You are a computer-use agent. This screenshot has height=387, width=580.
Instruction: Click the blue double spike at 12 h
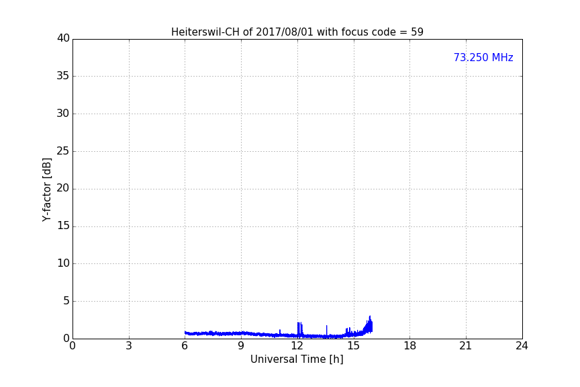point(300,329)
